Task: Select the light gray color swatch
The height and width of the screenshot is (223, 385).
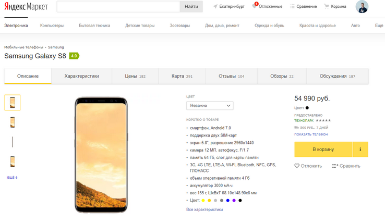Action: click(215, 201)
